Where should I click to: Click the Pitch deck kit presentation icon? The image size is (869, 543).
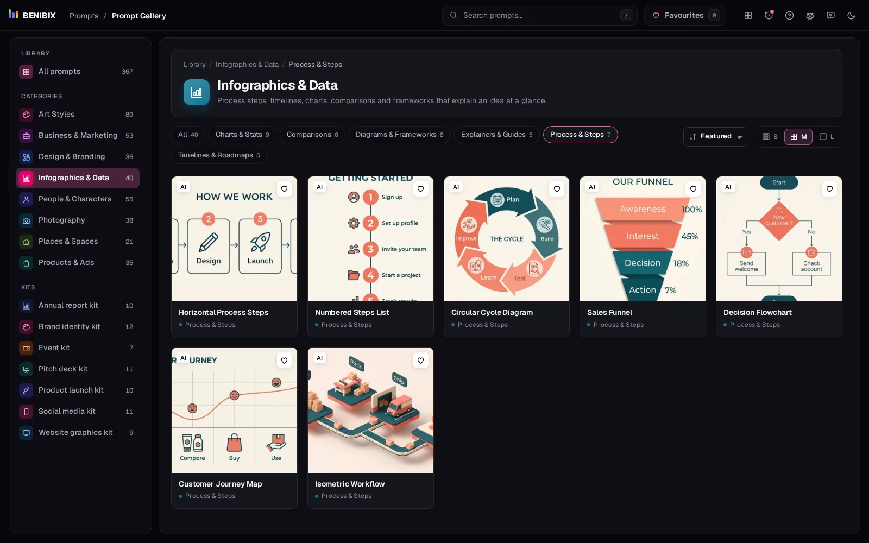pos(26,369)
